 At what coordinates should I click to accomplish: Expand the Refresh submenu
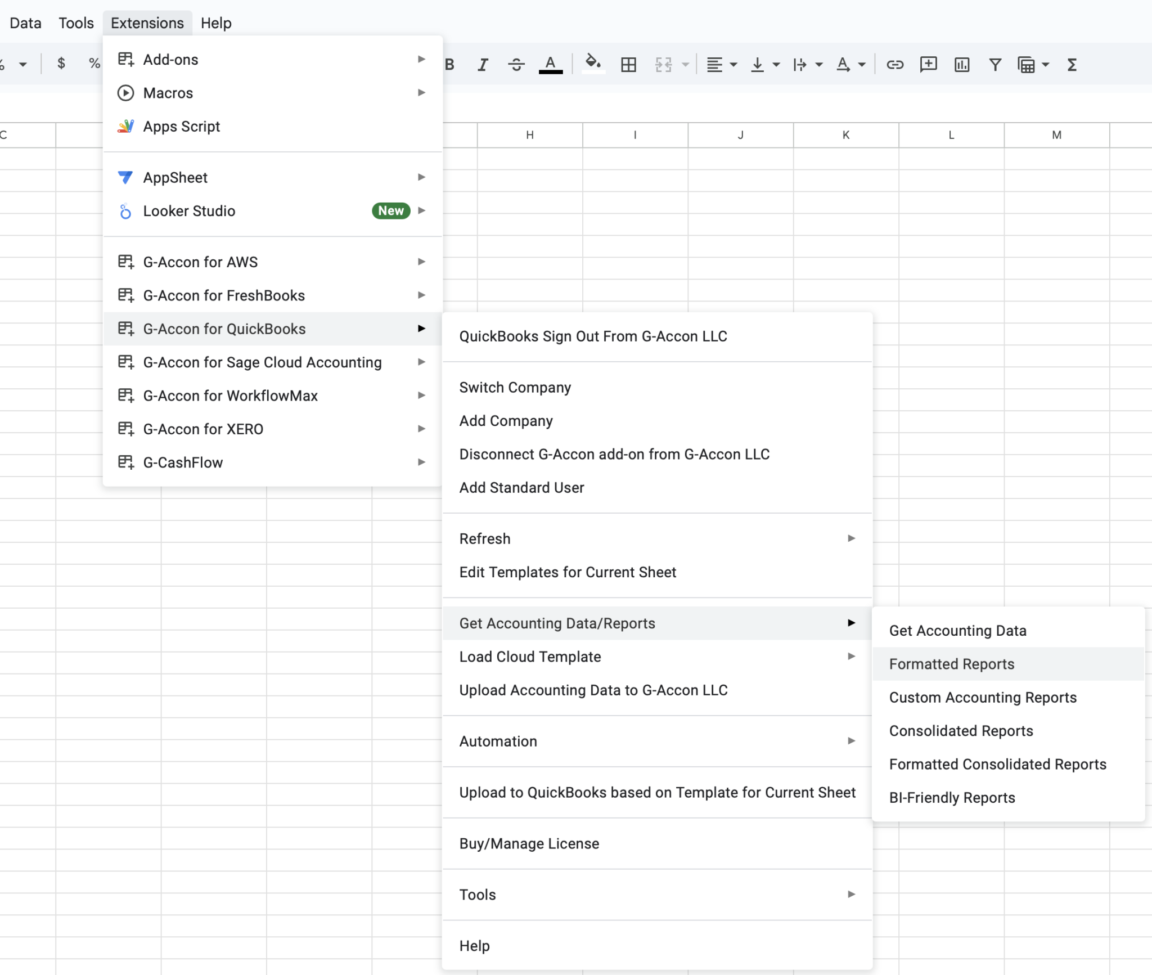pyautogui.click(x=657, y=538)
